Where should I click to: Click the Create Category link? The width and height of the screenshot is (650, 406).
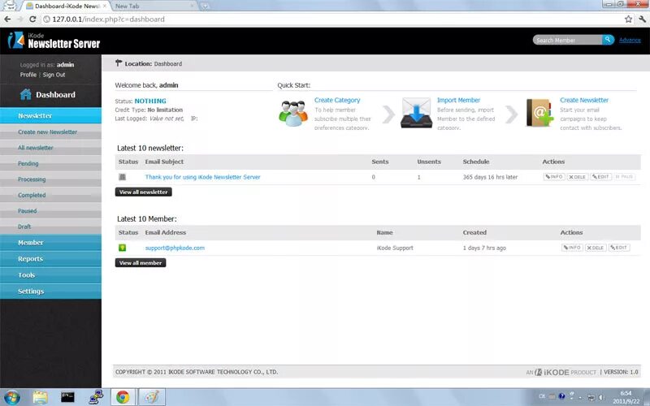coord(337,100)
